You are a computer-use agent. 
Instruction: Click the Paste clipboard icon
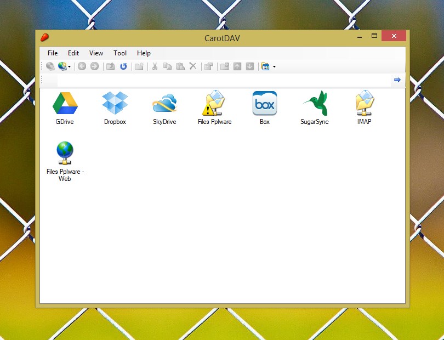tap(180, 66)
